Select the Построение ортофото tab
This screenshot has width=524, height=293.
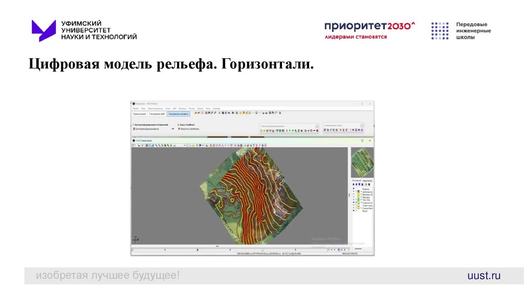coord(178,114)
